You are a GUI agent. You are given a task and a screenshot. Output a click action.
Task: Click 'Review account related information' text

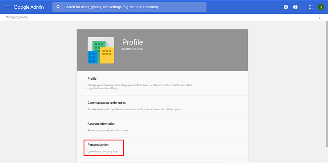pos(108,130)
